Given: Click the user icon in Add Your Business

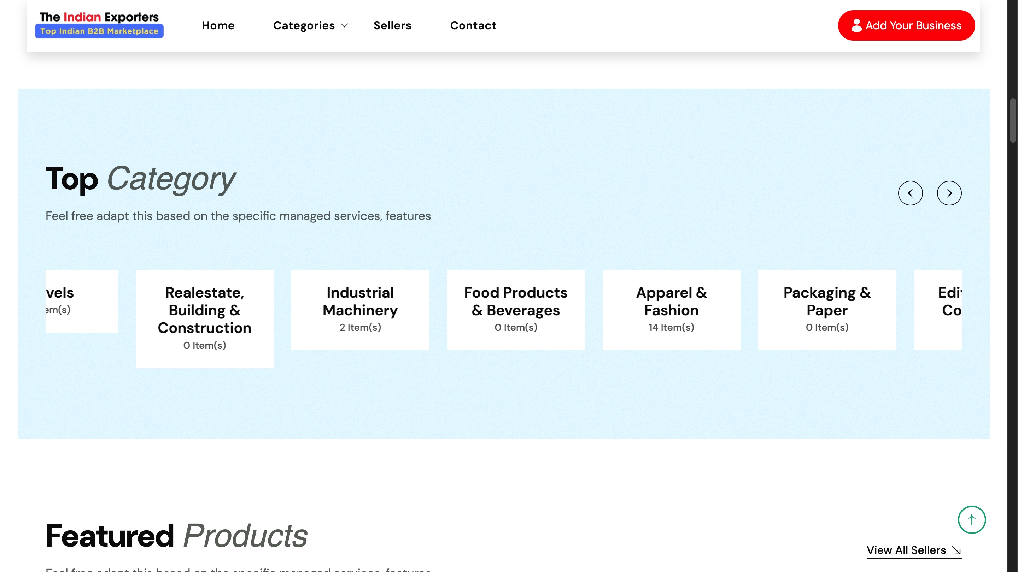Looking at the screenshot, I should tap(856, 25).
